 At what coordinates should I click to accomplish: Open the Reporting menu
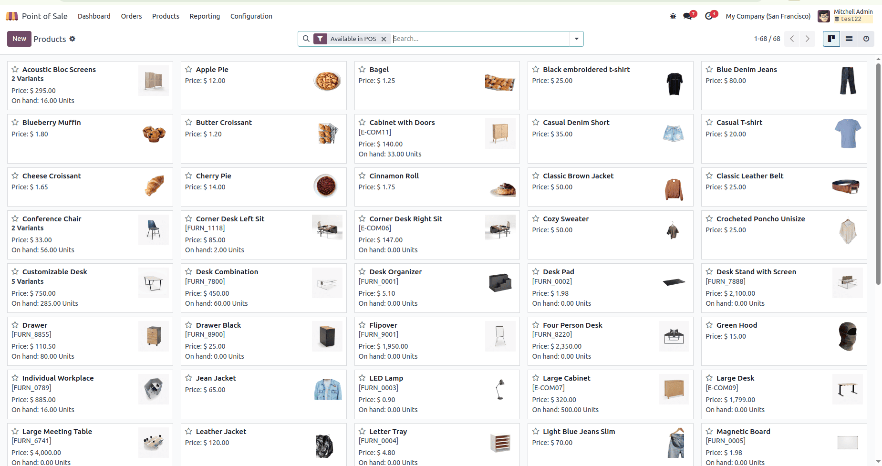[x=205, y=16]
